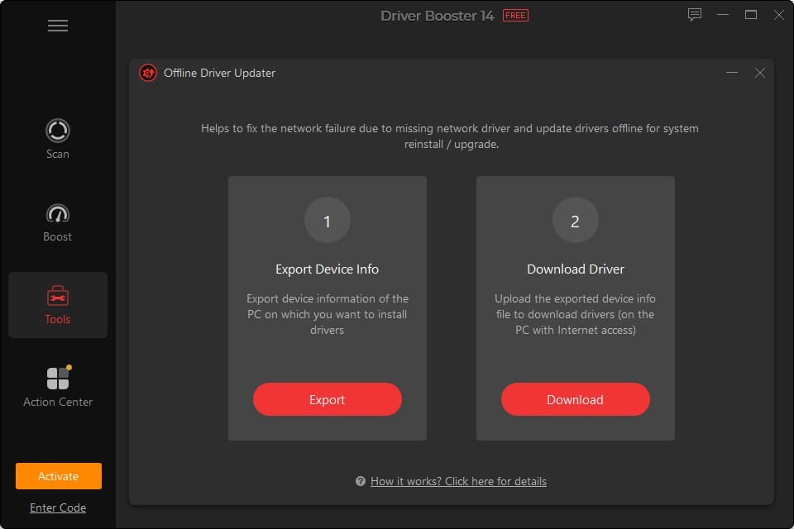Open Action Center grid icon
This screenshot has width=794, height=529.
pos(59,378)
